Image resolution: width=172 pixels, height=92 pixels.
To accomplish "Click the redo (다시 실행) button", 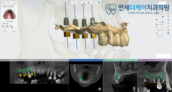I will [x=13, y=31].
